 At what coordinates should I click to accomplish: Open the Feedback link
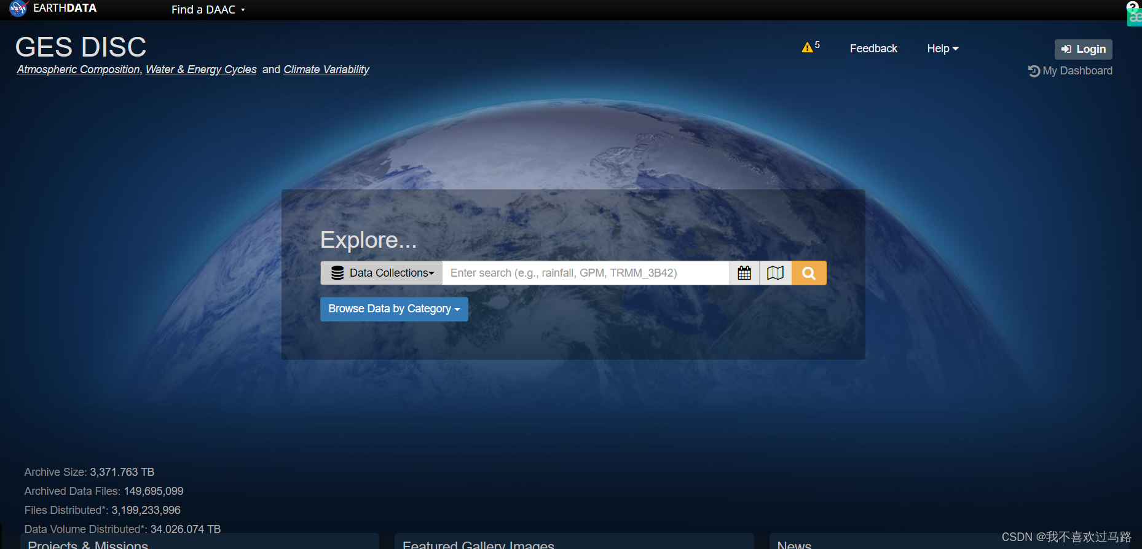[x=873, y=49]
